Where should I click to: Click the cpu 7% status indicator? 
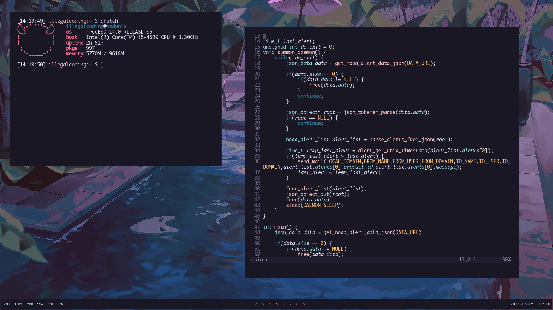[55, 304]
